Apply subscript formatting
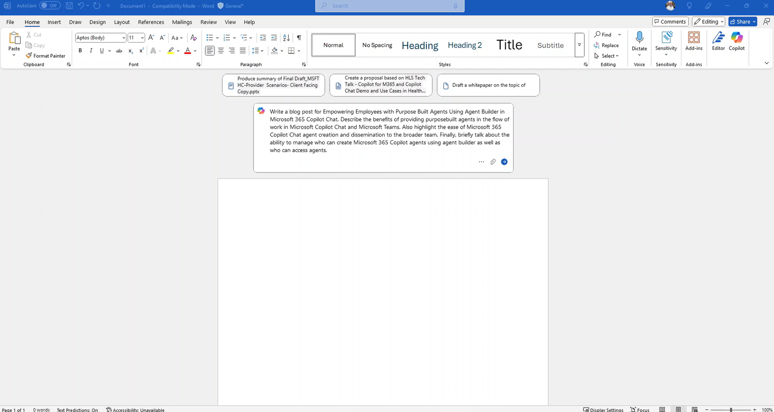Image resolution: width=774 pixels, height=412 pixels. coord(130,51)
